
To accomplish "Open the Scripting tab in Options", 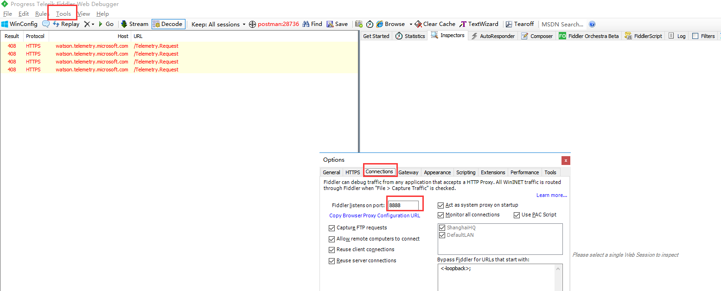I will coord(466,172).
